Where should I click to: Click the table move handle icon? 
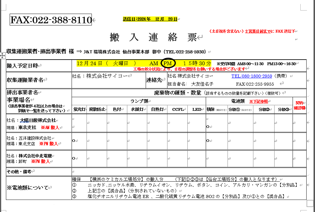(2, 56)
